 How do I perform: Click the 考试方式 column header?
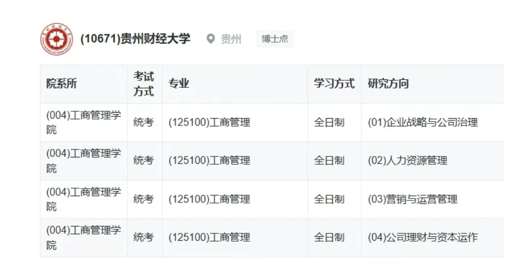coord(144,84)
